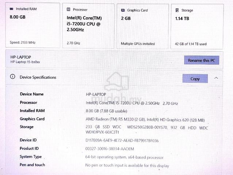Click the Speed: 2133 MHz text
233x175 pixels.
23,43
